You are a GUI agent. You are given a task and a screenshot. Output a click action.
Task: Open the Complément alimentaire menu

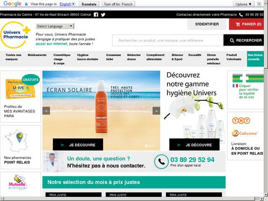tap(155, 57)
